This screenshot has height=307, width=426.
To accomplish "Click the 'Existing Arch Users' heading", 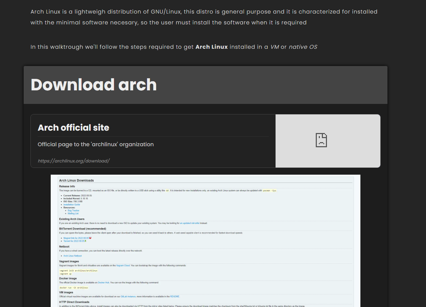I will [72, 219].
